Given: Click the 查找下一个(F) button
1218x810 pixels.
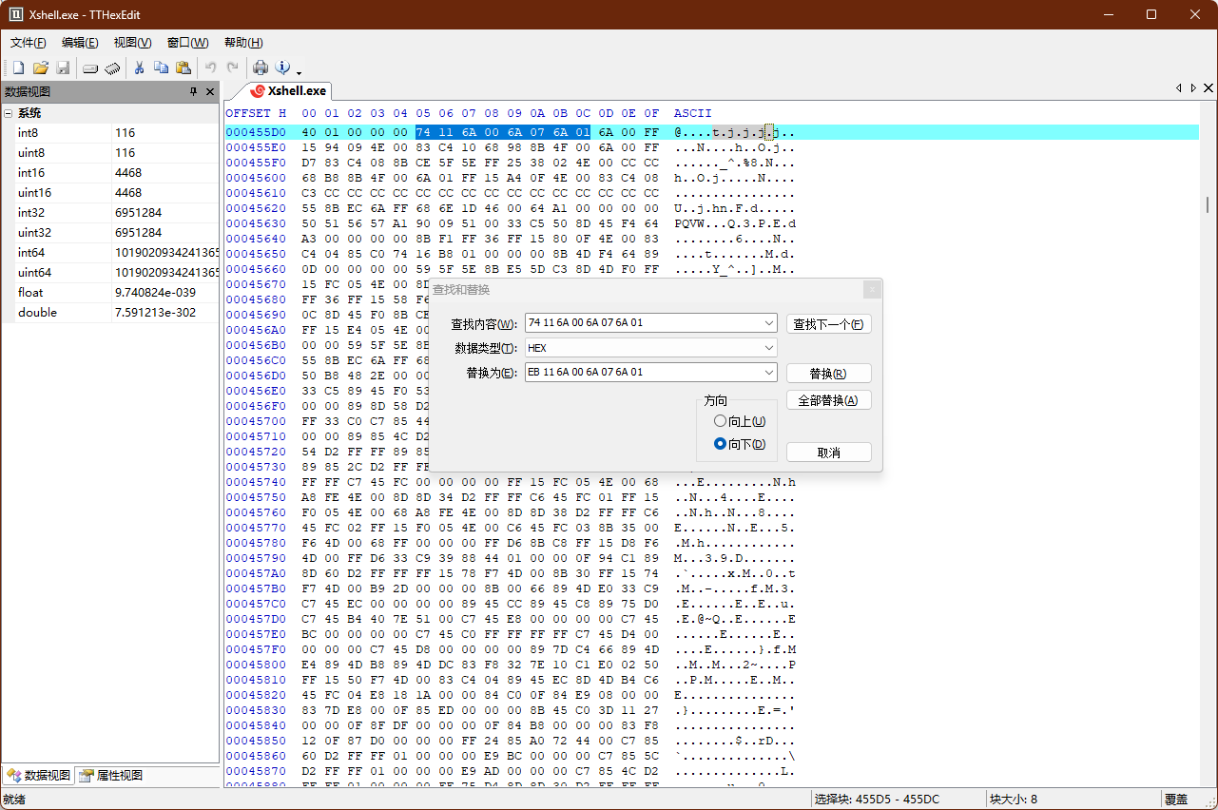Looking at the screenshot, I should (829, 324).
